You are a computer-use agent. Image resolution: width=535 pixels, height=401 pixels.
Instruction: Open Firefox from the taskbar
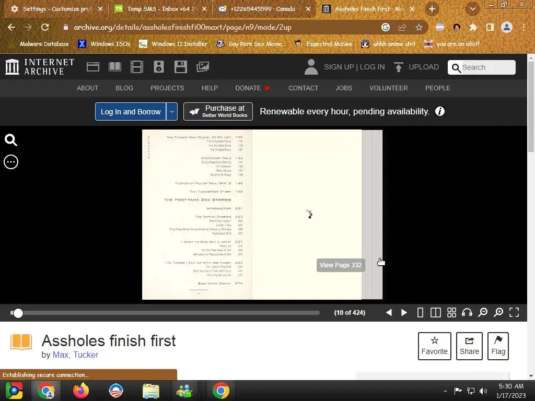(81, 391)
